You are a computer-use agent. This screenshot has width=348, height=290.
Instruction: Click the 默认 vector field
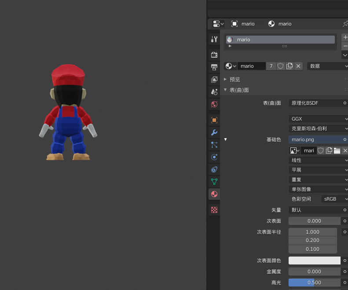[315, 210]
